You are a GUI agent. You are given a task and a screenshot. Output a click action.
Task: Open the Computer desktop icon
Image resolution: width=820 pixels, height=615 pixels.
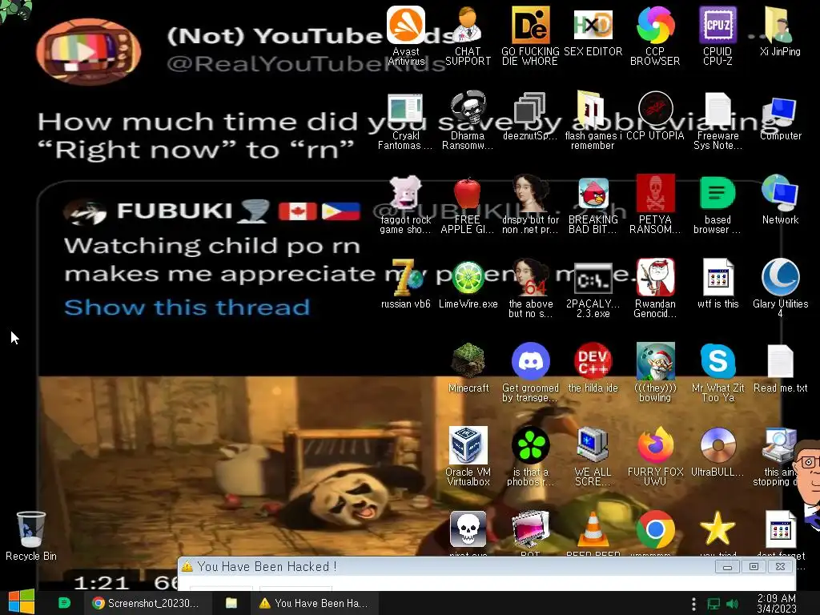coord(780,119)
